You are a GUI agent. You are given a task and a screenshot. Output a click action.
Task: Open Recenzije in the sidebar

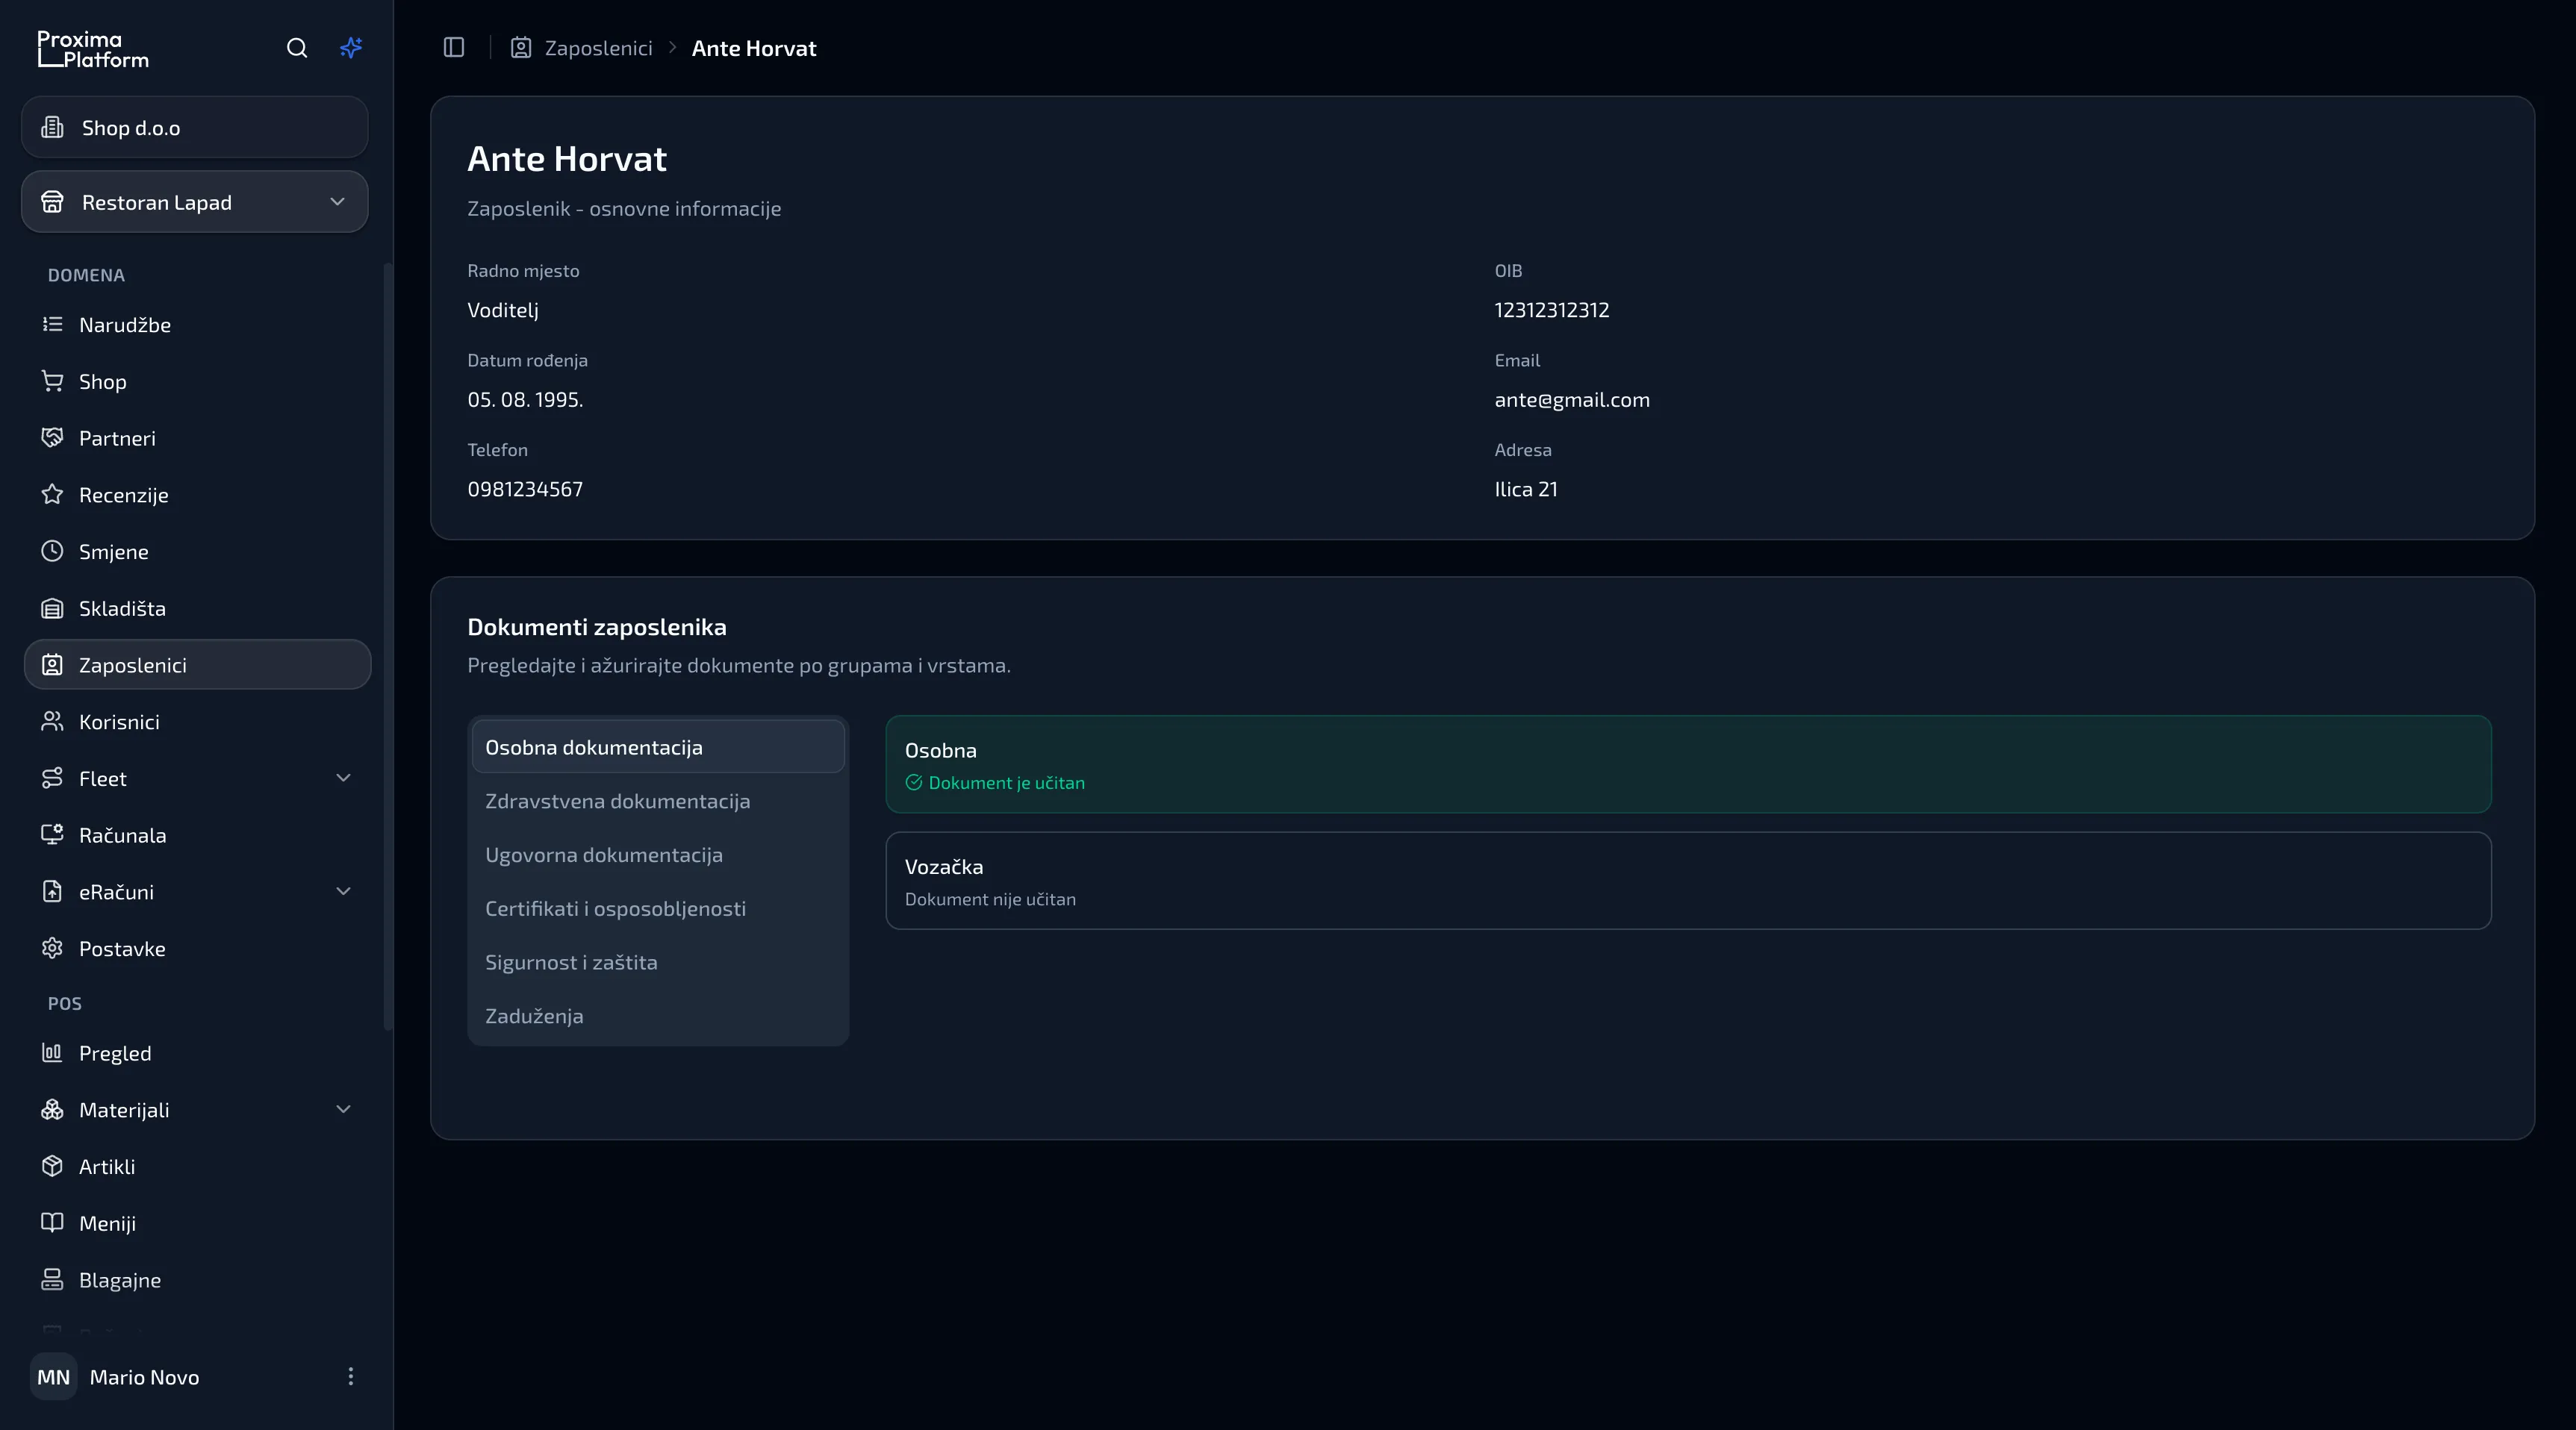[197, 495]
